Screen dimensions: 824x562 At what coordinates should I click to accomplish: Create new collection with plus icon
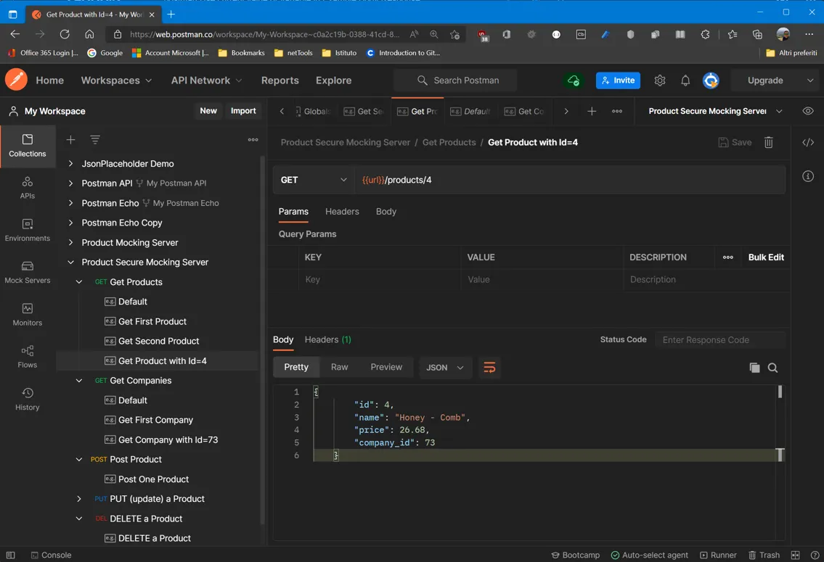tap(71, 139)
